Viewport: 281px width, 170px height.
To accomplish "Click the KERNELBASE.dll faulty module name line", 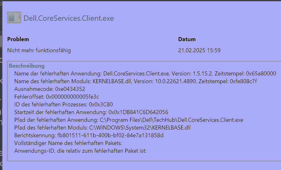I will [x=135, y=81].
